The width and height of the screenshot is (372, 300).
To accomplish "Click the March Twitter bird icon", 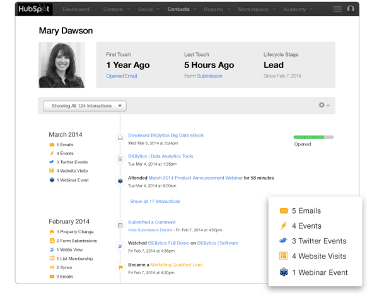I will pyautogui.click(x=52, y=162).
